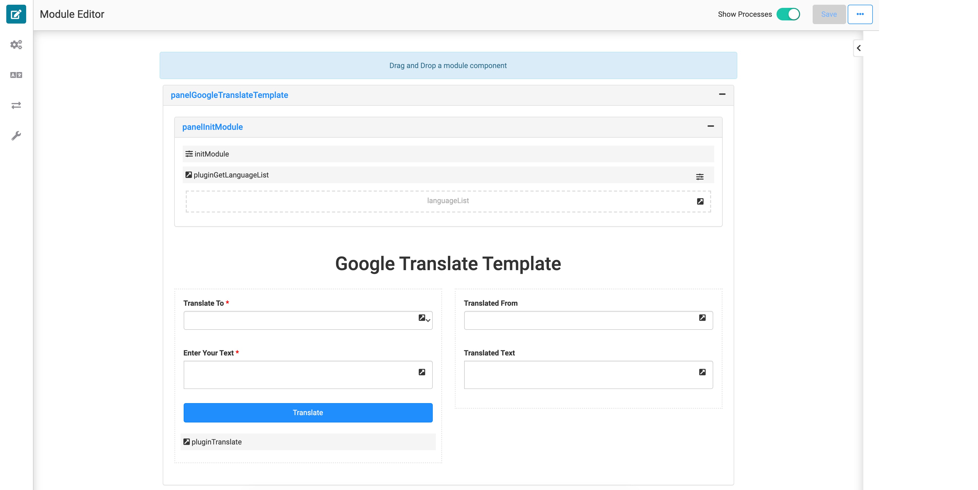
Task: Click edit icon in Enter Your Text field
Action: [422, 372]
